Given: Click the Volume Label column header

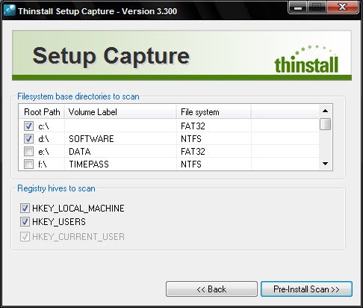Looking at the screenshot, I should tap(120, 112).
